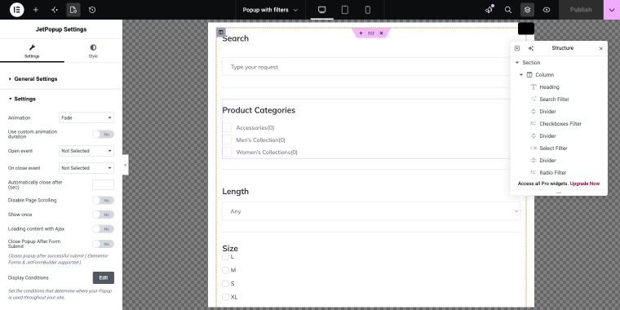The image size is (620, 310).
Task: Enable the Show once switch
Action: (x=104, y=215)
